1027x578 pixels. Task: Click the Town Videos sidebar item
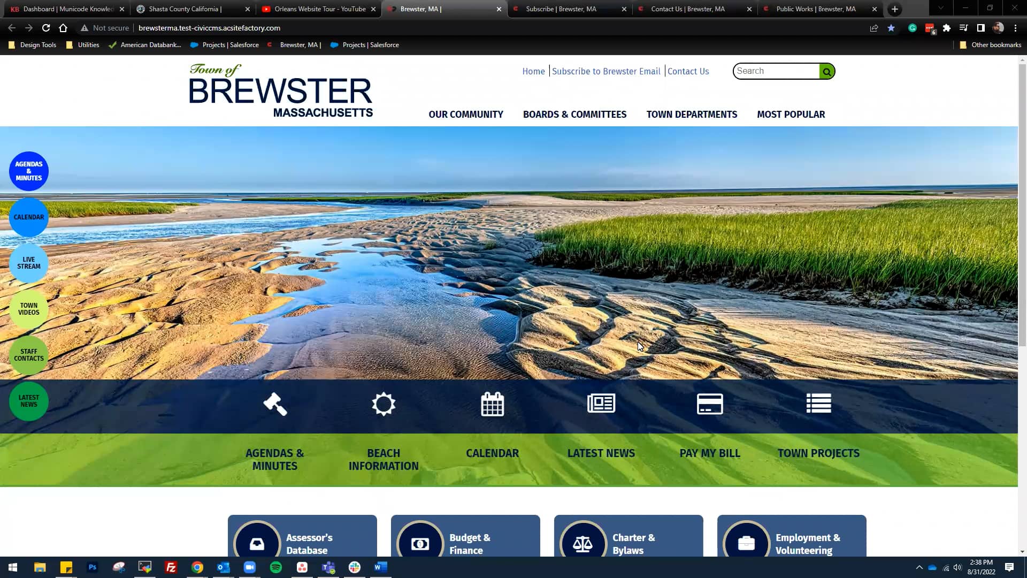29,308
